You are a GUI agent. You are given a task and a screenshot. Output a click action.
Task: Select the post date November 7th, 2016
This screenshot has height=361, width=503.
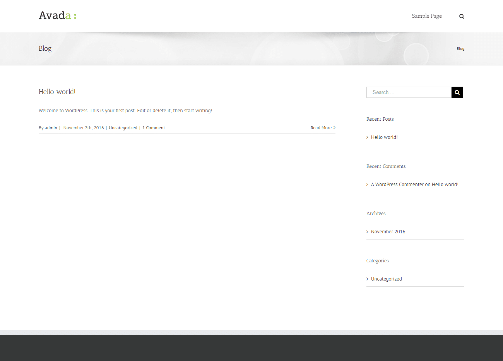84,128
